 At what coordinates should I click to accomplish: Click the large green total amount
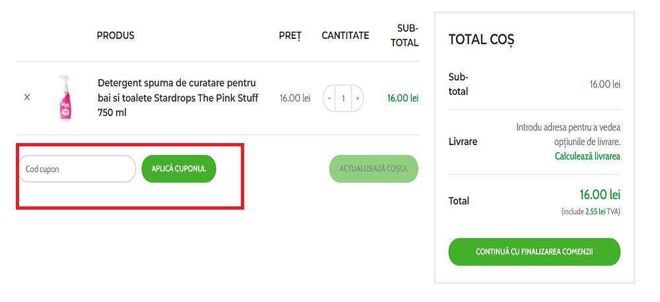point(600,195)
